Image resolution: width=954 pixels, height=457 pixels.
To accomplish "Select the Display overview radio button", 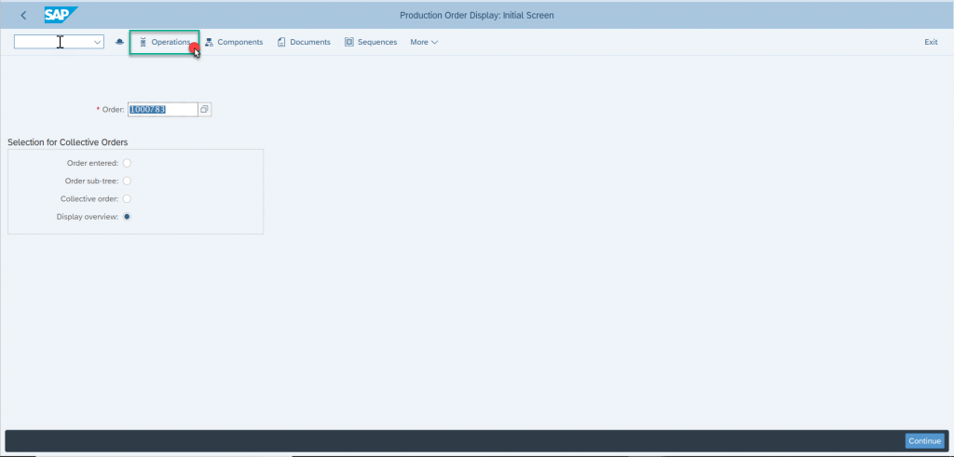I will (x=127, y=216).
